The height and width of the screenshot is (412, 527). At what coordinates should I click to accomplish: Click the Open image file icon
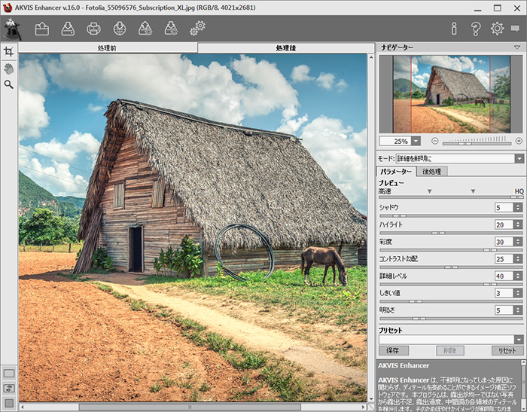coord(42,29)
